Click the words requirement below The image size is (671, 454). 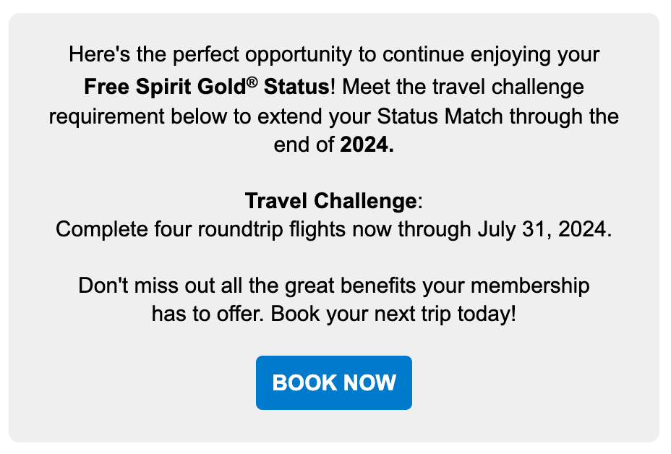point(138,116)
